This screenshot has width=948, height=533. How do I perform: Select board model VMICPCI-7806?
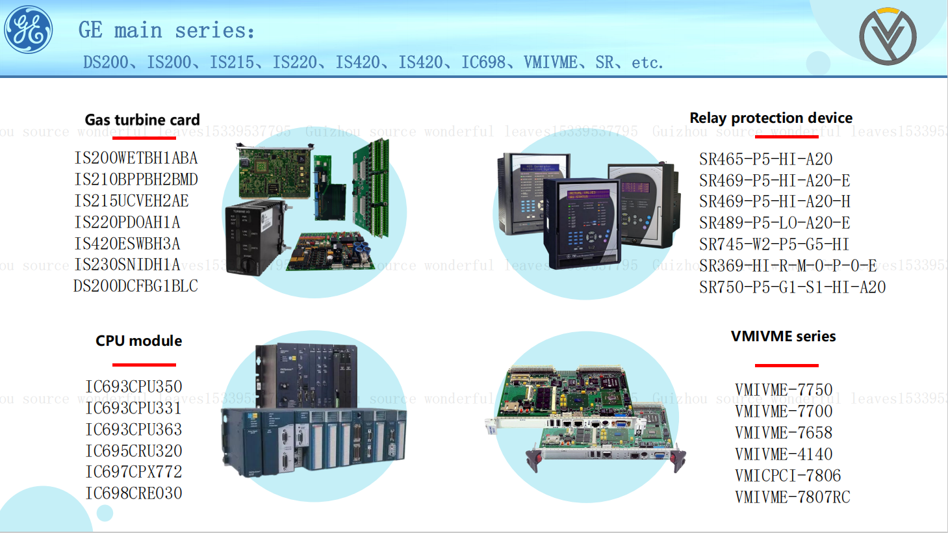coord(788,476)
